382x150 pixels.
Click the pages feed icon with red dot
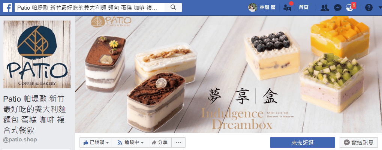288,7
